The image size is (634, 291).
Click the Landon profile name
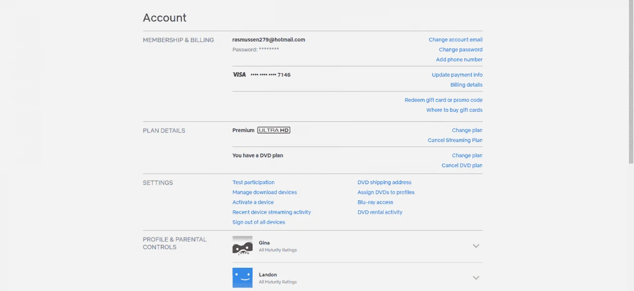click(268, 275)
